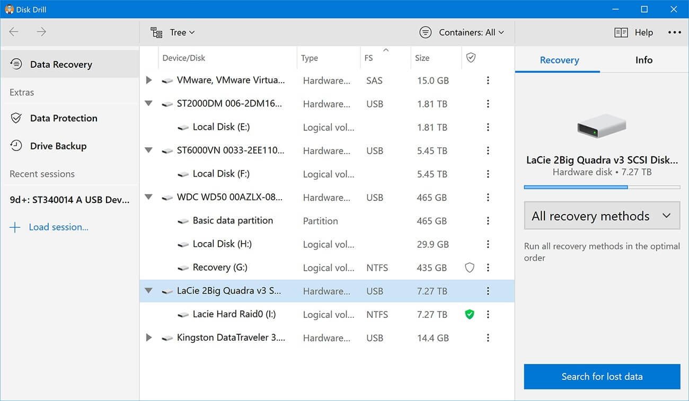Collapse the ST6000VN disk tree node

tap(149, 150)
